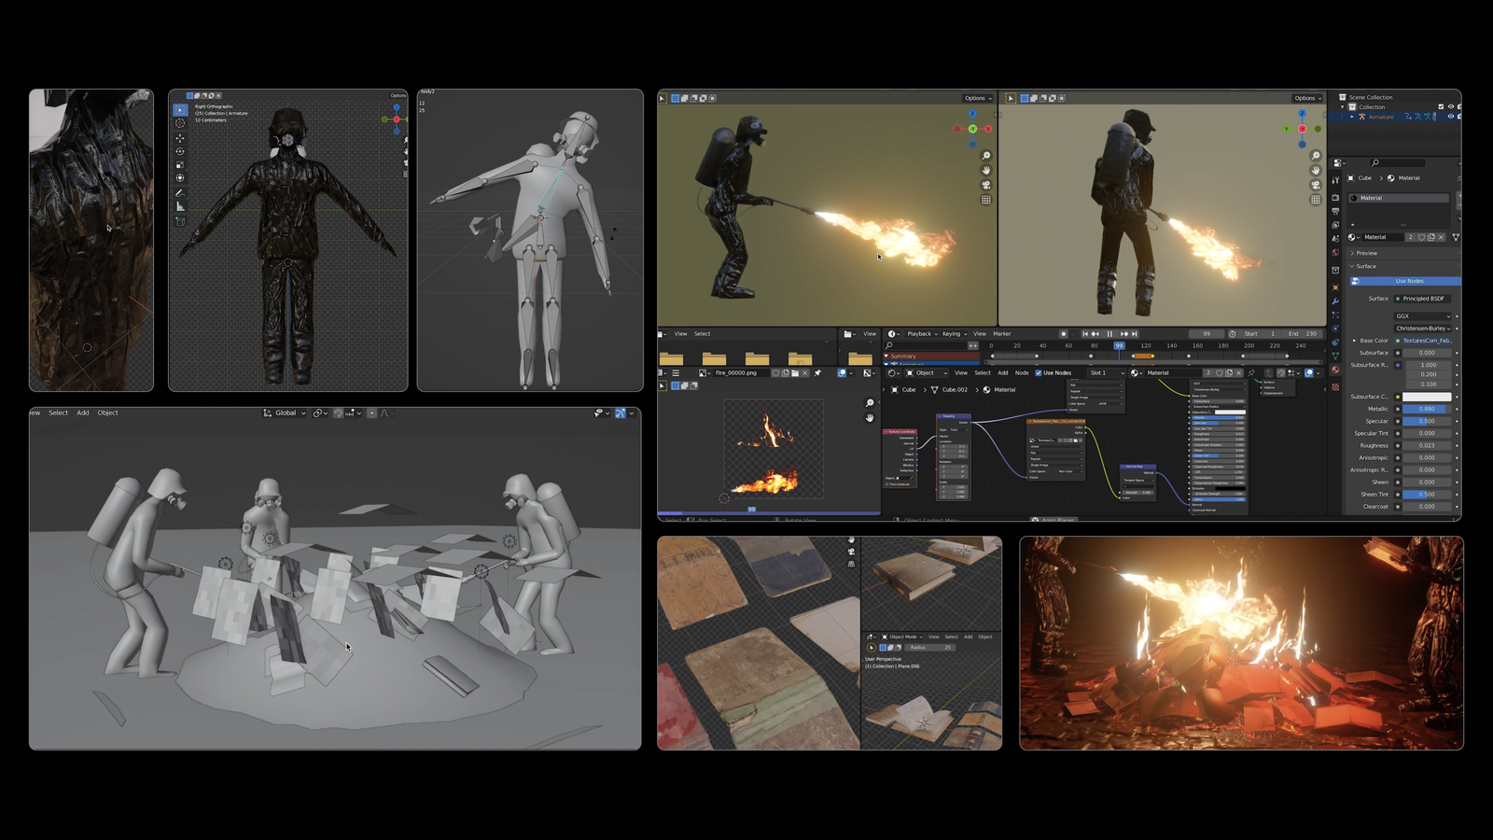Hide the Armature using its eye icon
This screenshot has height=840, width=1493.
click(x=1450, y=117)
